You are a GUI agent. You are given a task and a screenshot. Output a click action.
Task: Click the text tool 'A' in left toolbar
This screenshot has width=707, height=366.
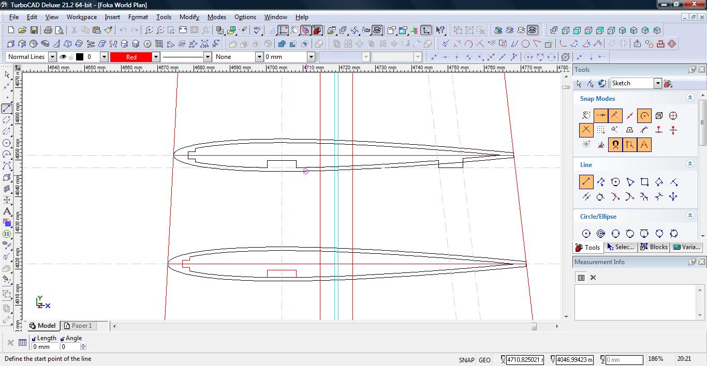7,211
